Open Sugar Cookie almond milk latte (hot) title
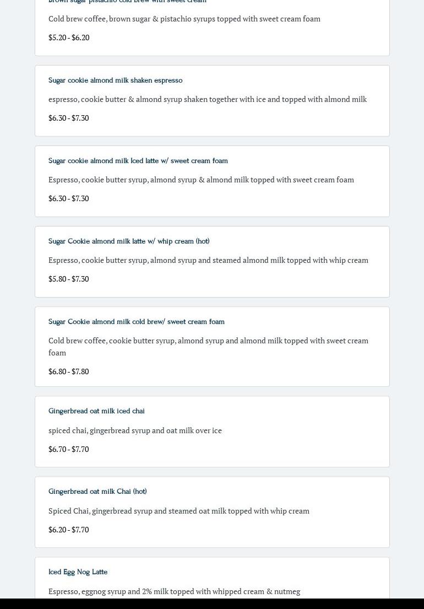Viewport: 424px width, 609px height. [129, 241]
